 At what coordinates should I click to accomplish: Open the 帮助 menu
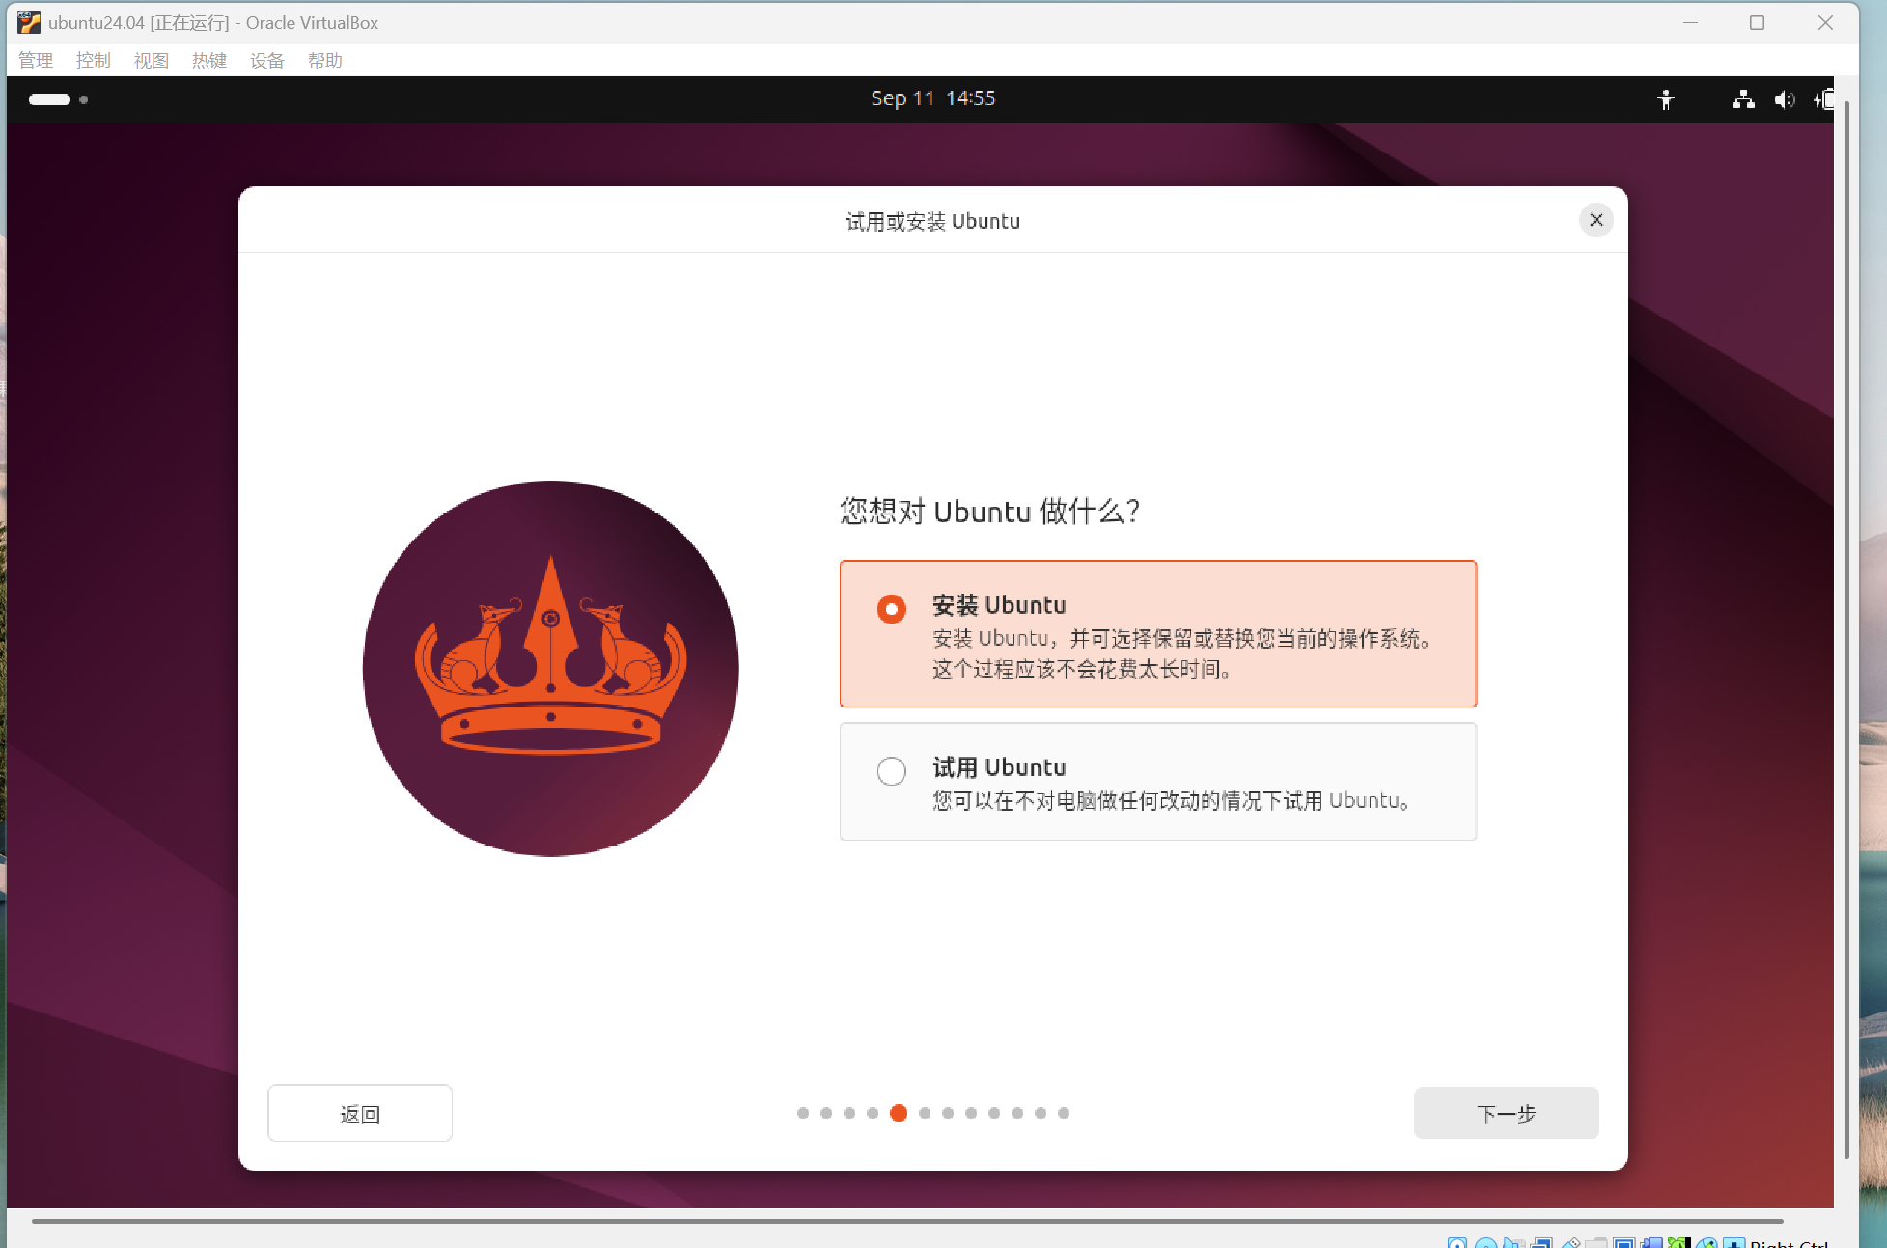(x=325, y=61)
